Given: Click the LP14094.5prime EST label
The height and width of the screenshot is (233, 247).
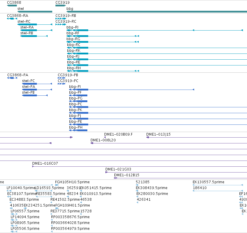Looking at the screenshot, I should 25,217.
